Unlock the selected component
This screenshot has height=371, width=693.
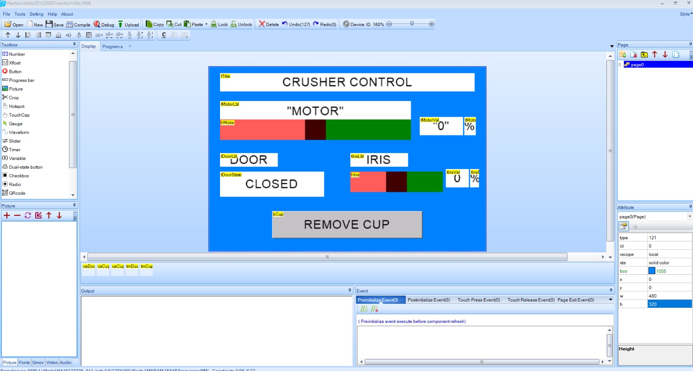point(241,24)
